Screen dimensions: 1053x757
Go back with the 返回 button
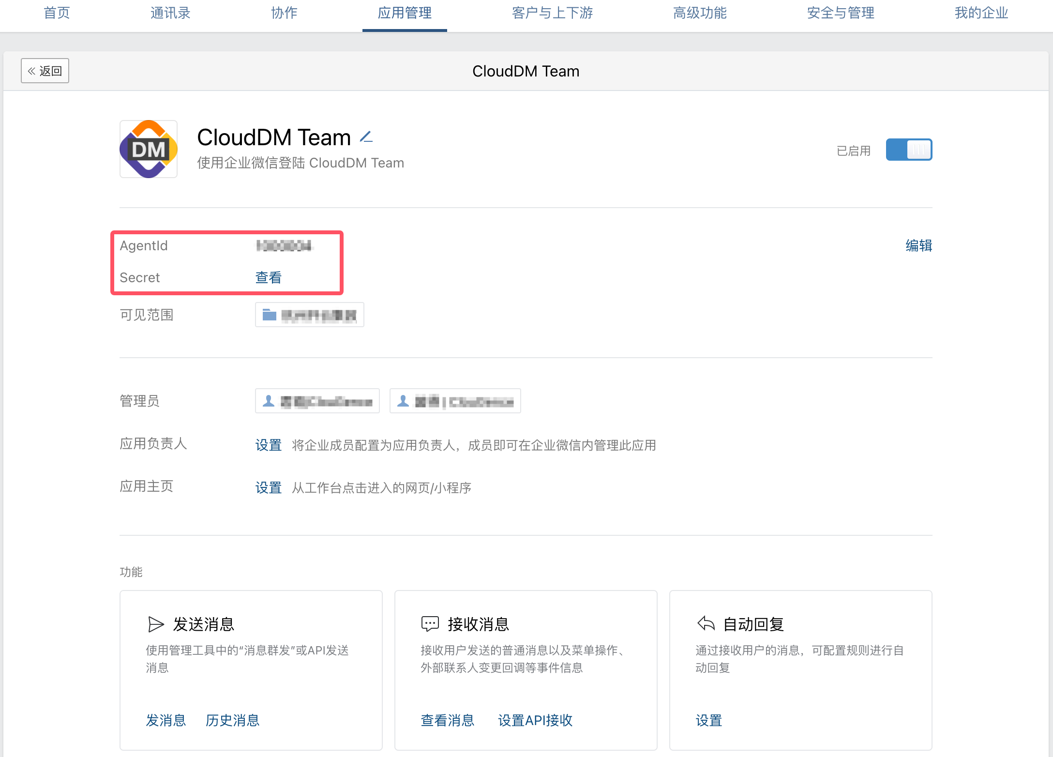(x=45, y=71)
